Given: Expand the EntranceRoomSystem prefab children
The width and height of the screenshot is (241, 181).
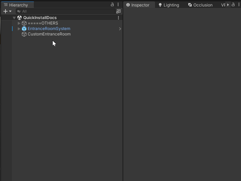Looking at the screenshot, I should tap(19, 29).
